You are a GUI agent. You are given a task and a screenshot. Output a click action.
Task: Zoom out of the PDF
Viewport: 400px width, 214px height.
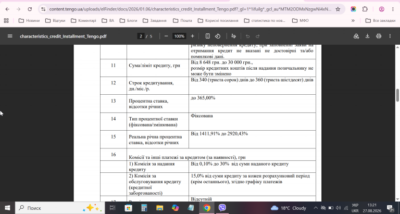pos(166,36)
